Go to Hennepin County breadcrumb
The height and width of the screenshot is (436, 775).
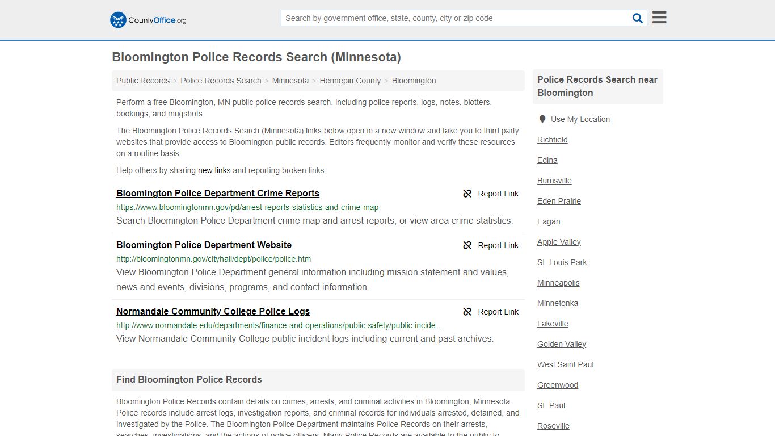[x=350, y=81]
